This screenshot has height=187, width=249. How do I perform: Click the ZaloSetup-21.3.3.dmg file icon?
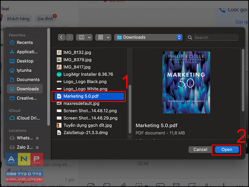(x=59, y=133)
